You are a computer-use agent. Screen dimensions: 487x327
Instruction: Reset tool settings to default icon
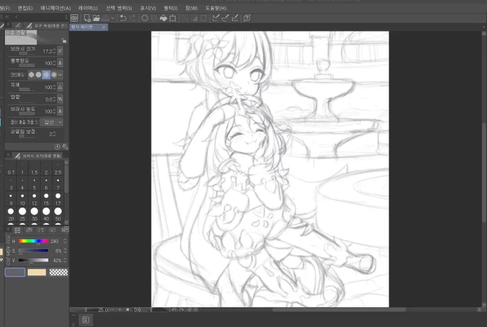57,147
